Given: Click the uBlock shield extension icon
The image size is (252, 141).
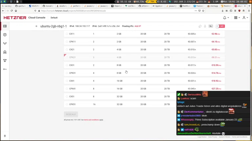Looking at the screenshot, I should tap(239, 11).
